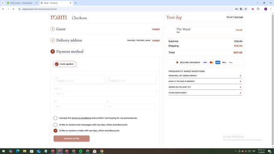Click the Delivery address checkmark step icon
Screen dimensions: 274x154
53,40
